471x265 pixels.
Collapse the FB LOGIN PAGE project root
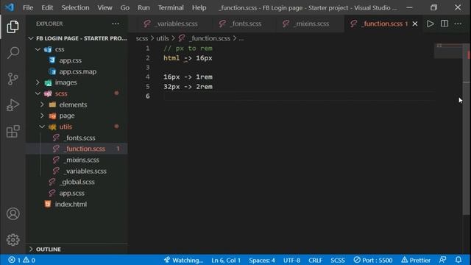(31, 38)
